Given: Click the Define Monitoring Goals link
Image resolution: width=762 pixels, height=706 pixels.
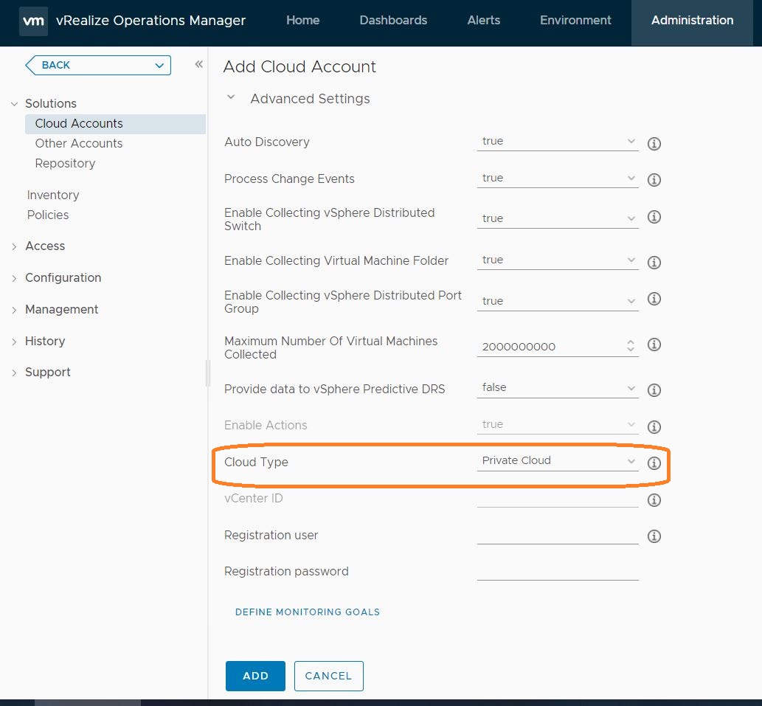Looking at the screenshot, I should tap(307, 612).
